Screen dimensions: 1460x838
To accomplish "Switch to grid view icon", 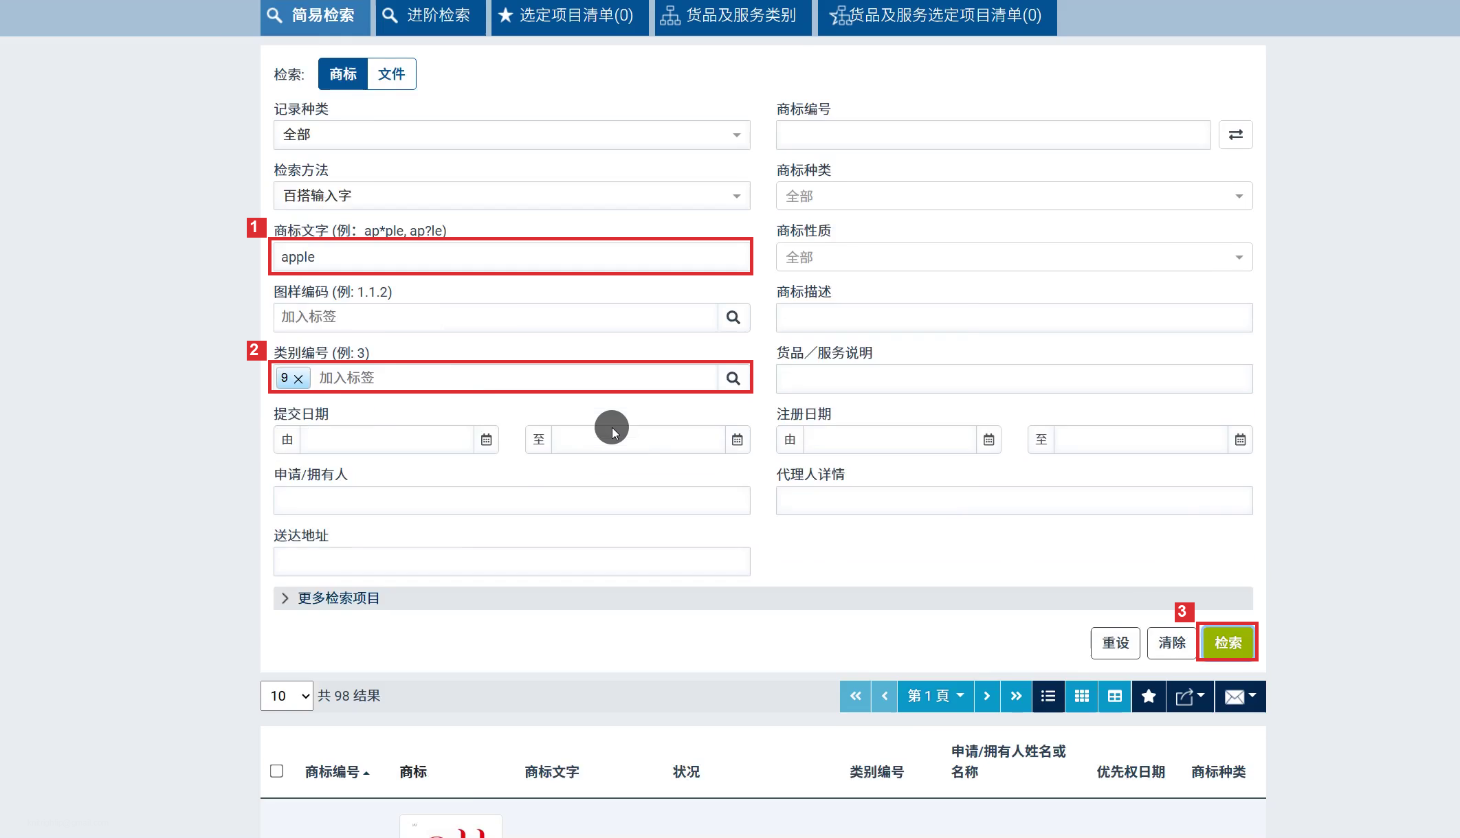I will coord(1081,697).
